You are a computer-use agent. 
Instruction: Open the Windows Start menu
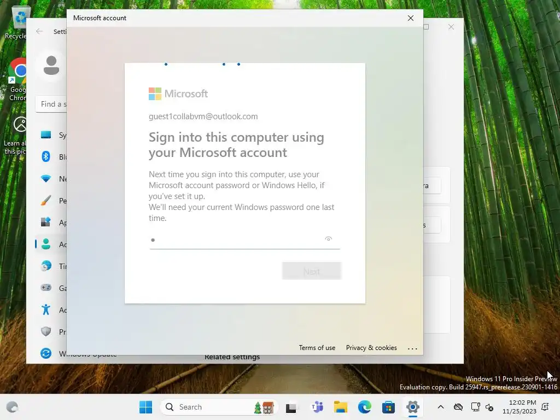pyautogui.click(x=145, y=407)
